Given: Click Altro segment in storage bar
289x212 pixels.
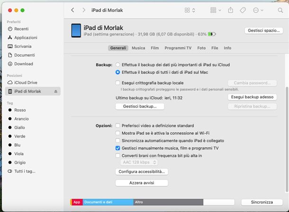Looking at the screenshot, I should click(168, 202).
